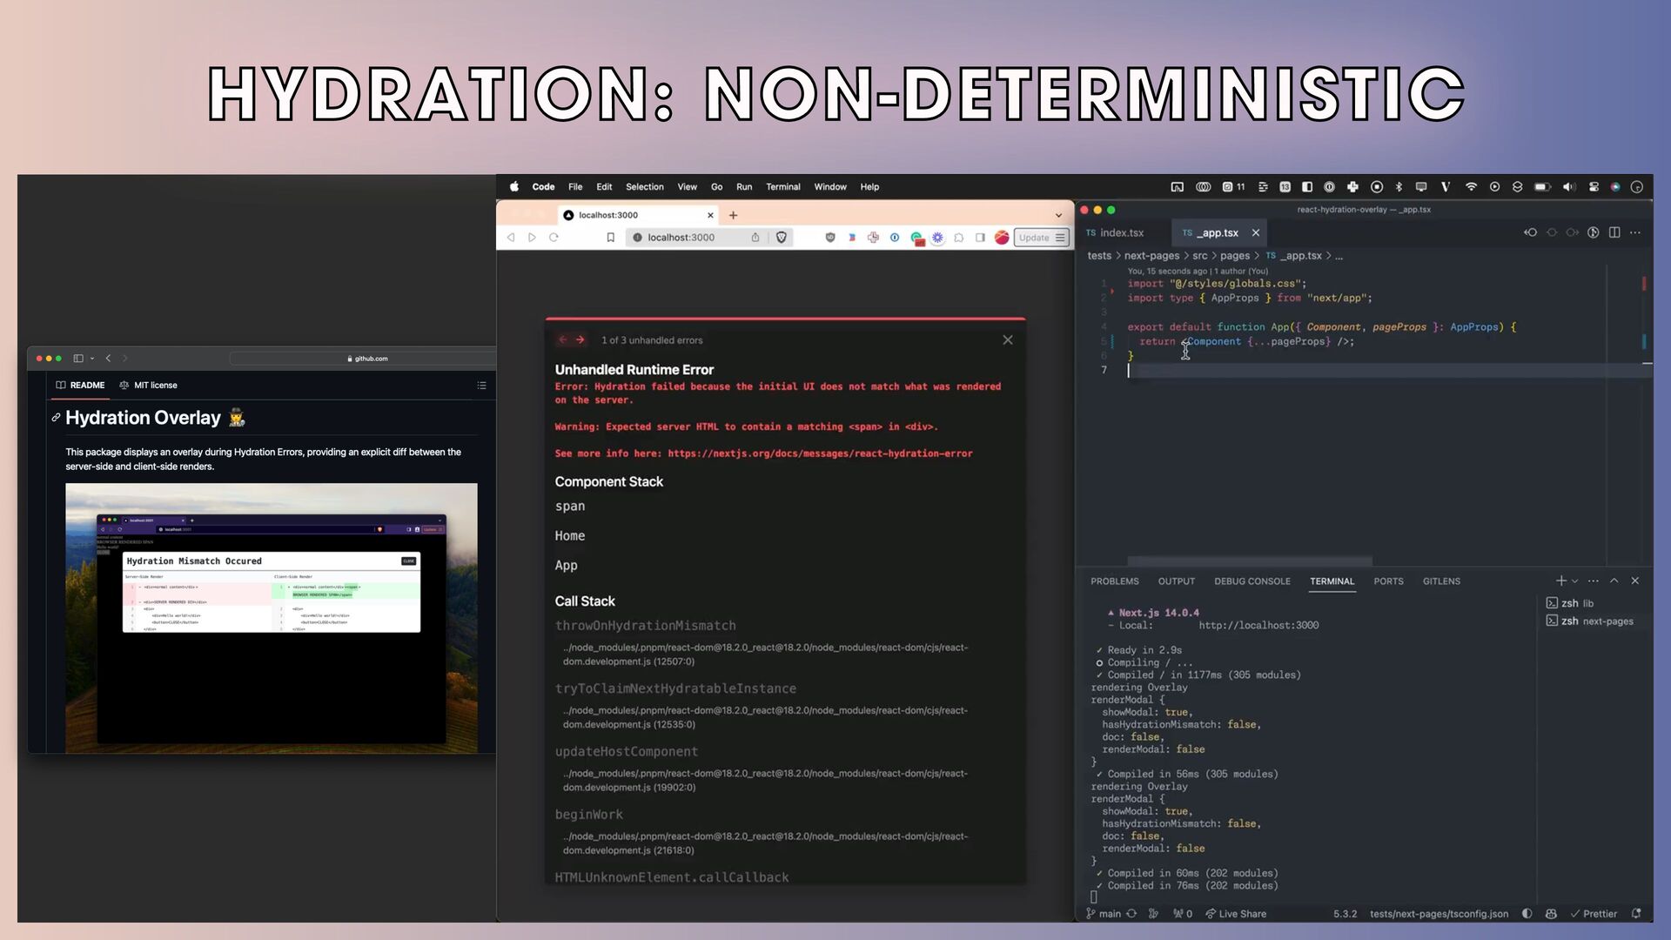Viewport: 1671px width, 940px height.
Task: Split the VS Code editor right
Action: (1614, 232)
